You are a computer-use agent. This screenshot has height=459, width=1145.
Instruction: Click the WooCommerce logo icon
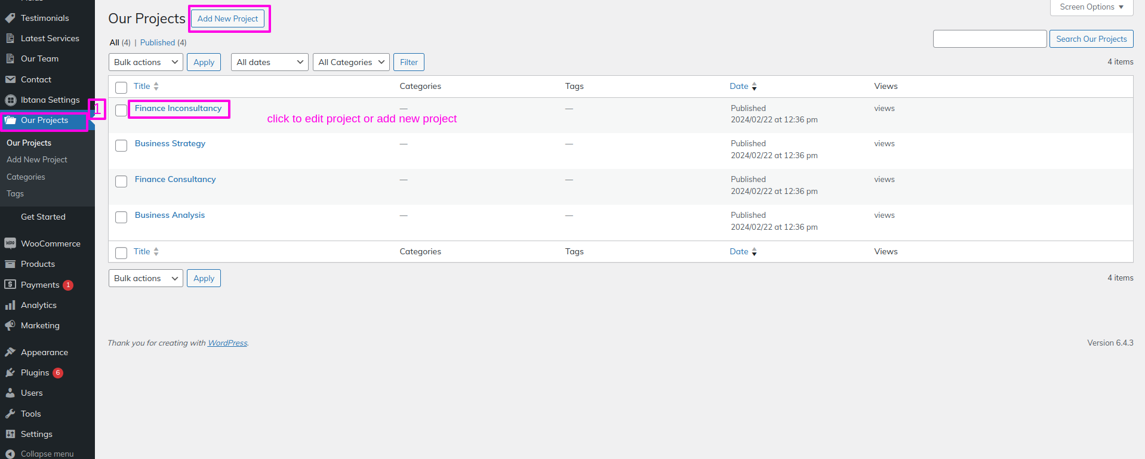click(10, 244)
